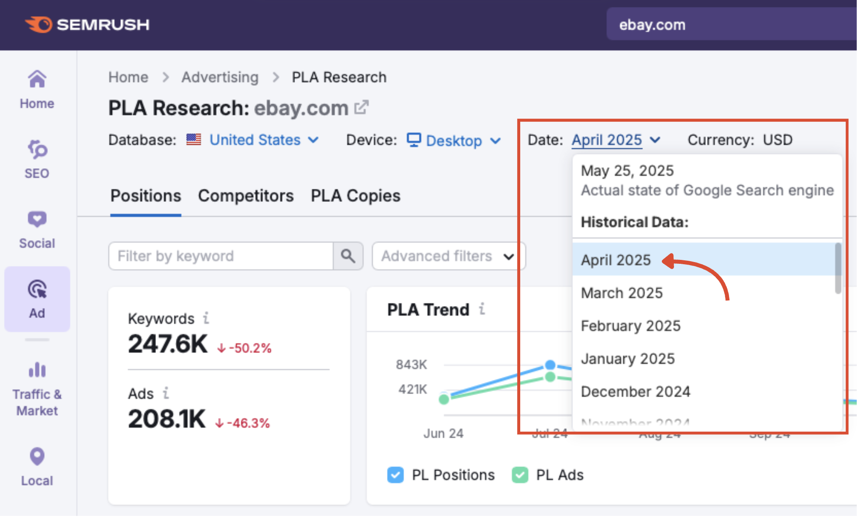Uncheck the PL Ads checkbox
Screen dimensions: 857x518
pyautogui.click(x=520, y=475)
